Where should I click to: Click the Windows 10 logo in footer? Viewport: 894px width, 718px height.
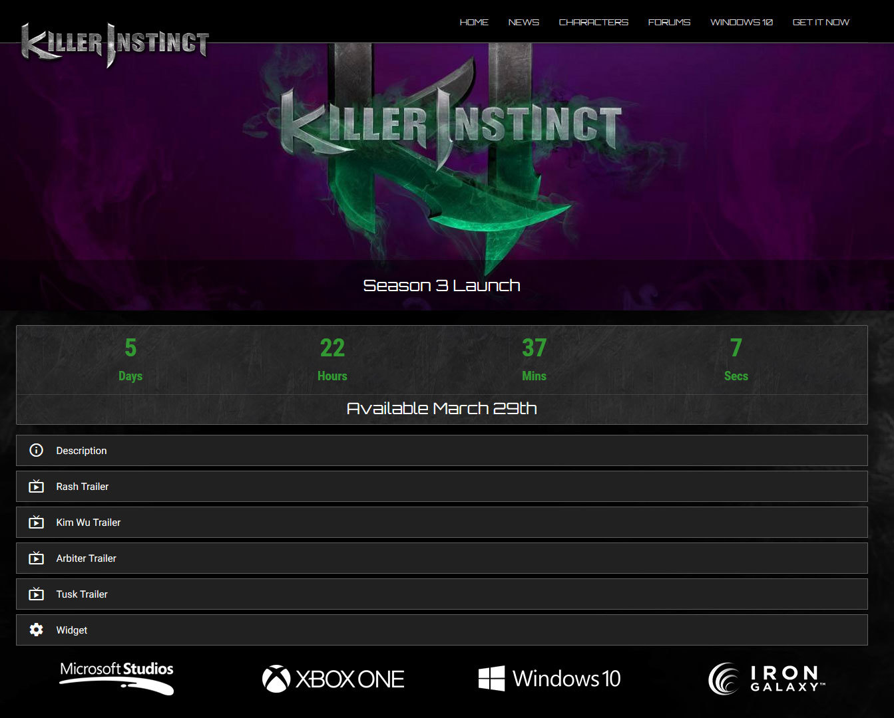tap(549, 679)
